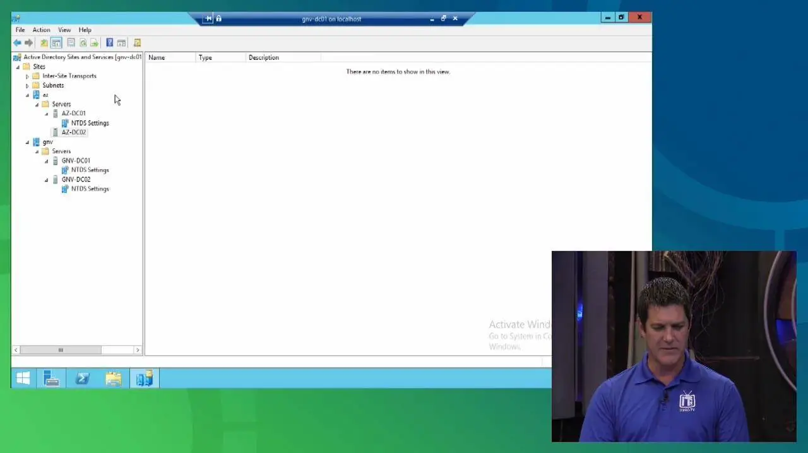Refresh the view using the toolbar icon
Image resolution: width=808 pixels, height=453 pixels.
(x=83, y=43)
